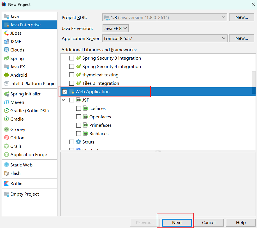Tick the Primefaces checkbox
The width and height of the screenshot is (257, 228).
click(79, 125)
